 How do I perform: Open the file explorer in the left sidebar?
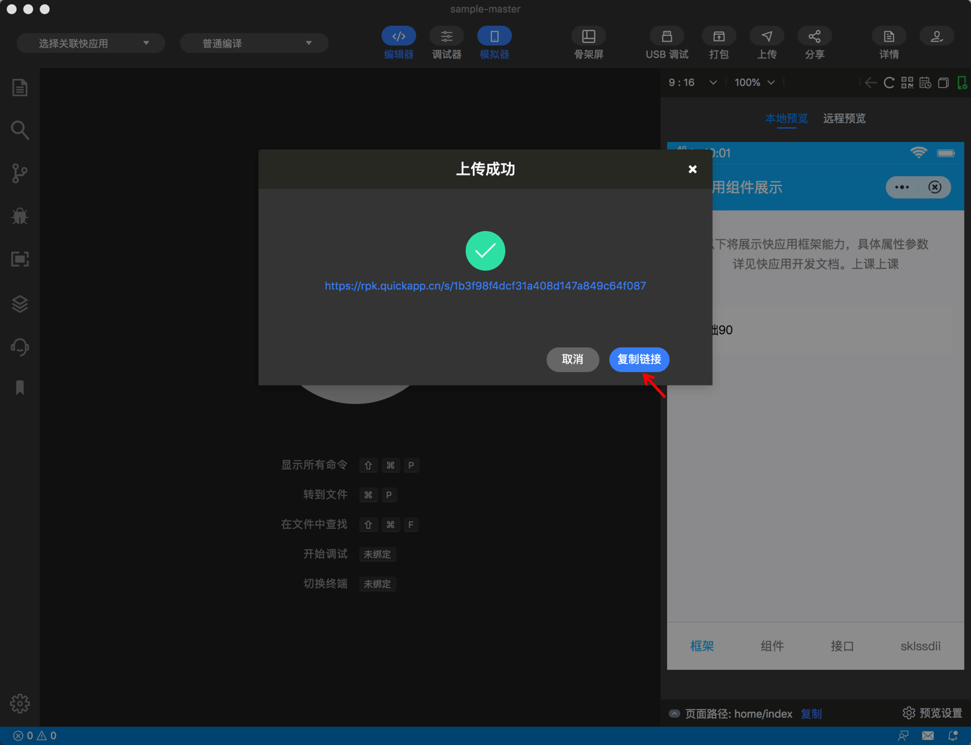point(19,87)
